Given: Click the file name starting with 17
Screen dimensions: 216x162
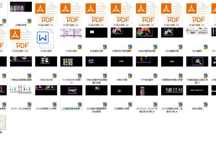Looking at the screenshot, I should pyautogui.click(x=147, y=80).
